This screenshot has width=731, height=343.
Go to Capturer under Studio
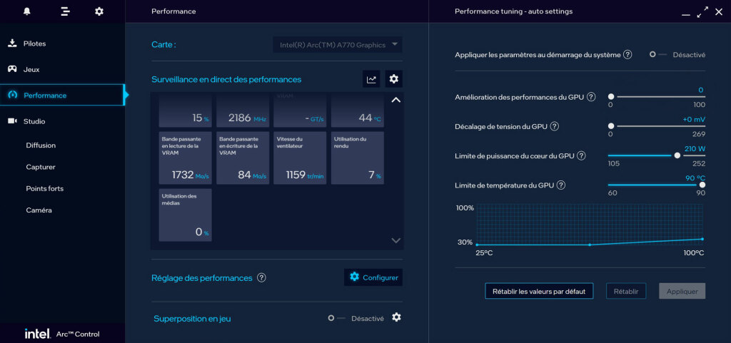point(41,167)
